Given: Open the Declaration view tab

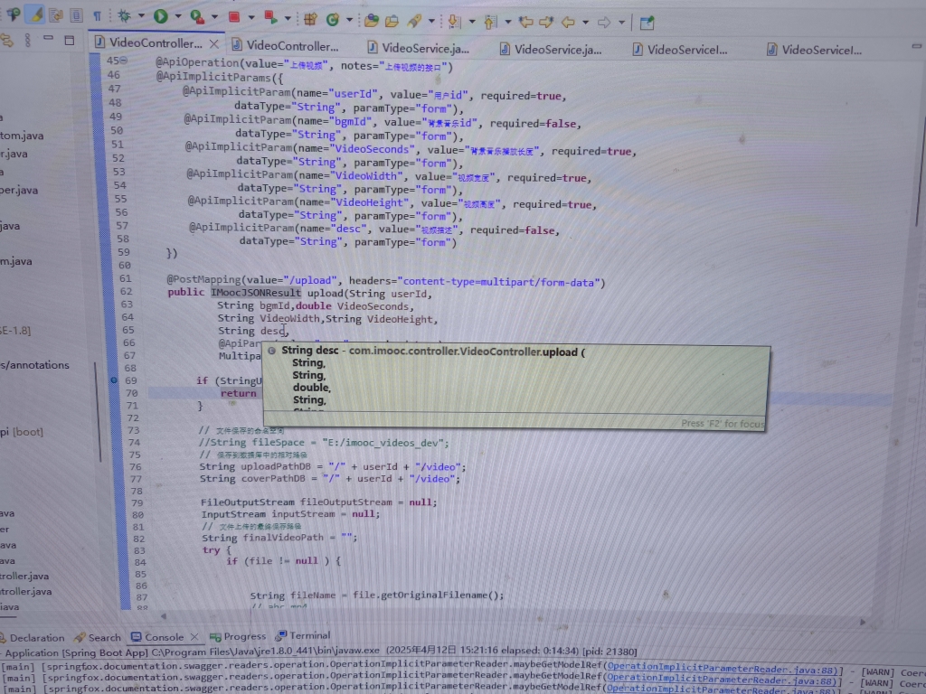Looking at the screenshot, I should click(33, 637).
